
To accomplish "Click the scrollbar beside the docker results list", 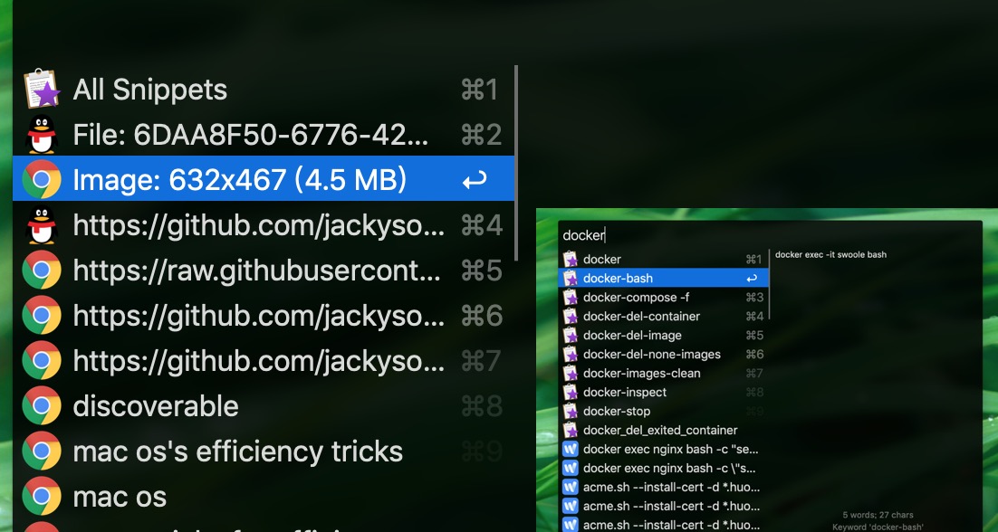I will [770, 285].
